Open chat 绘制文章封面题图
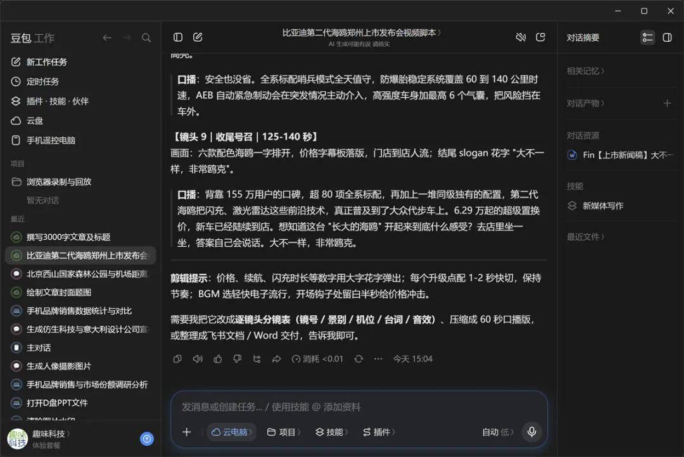This screenshot has width=684, height=457. (80, 292)
